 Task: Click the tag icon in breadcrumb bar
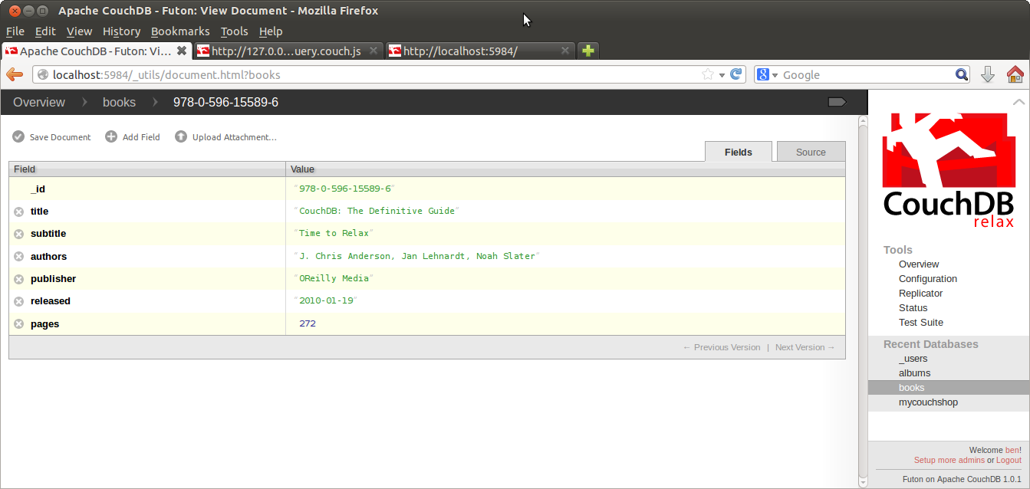837,102
